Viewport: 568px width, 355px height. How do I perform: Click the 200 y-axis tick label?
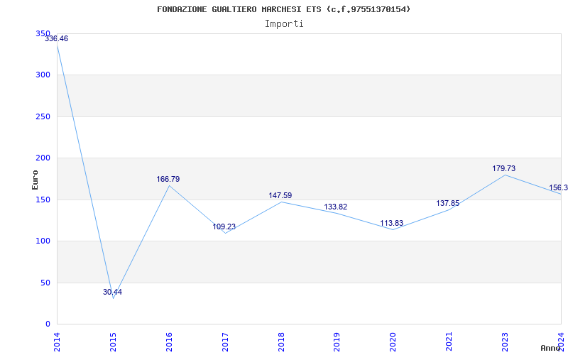43,158
